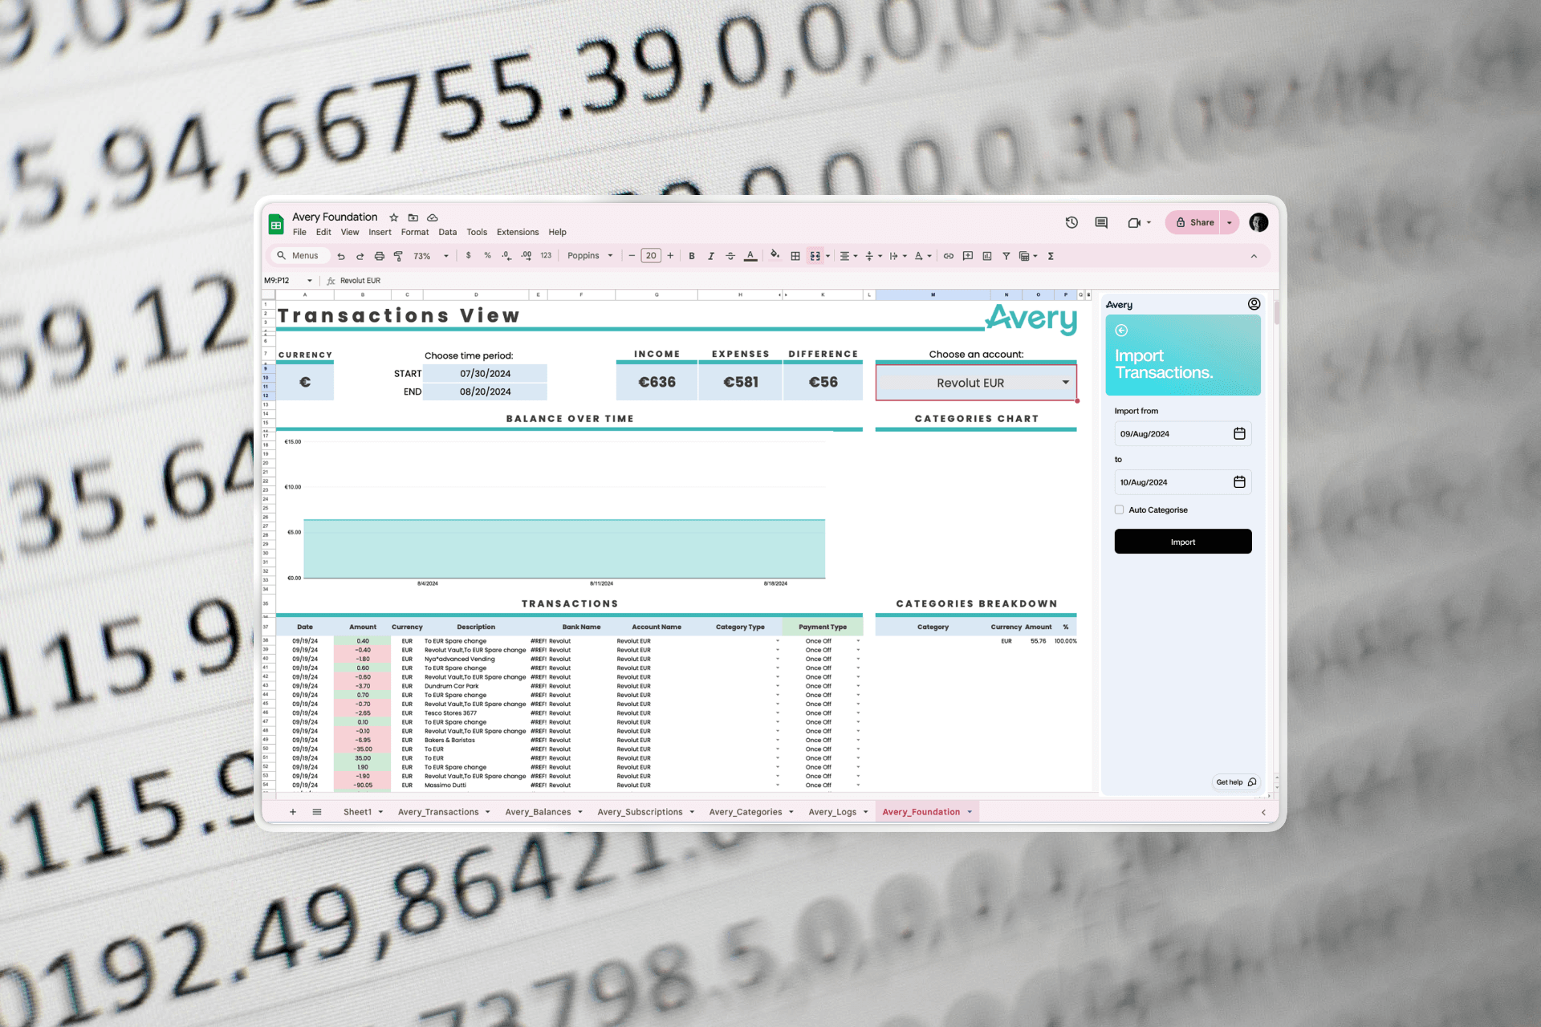
Task: Open the Data menu
Action: [448, 232]
